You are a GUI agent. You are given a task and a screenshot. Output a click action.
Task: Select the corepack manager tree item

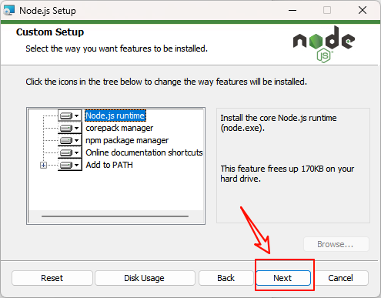[x=119, y=128]
